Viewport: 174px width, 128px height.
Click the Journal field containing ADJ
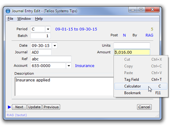pos(41,52)
